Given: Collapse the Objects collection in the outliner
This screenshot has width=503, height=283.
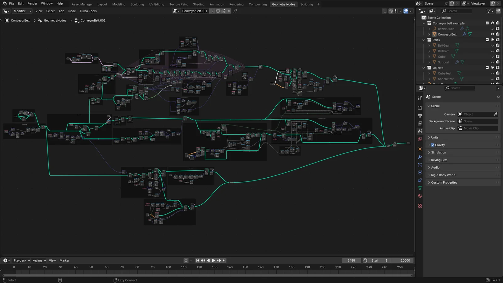Looking at the screenshot, I should click(x=424, y=68).
